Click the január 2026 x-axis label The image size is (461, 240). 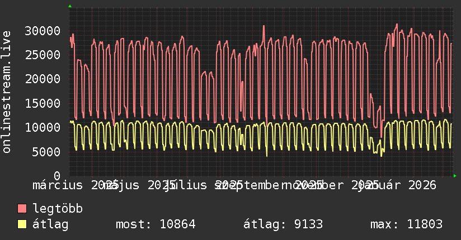point(397,185)
